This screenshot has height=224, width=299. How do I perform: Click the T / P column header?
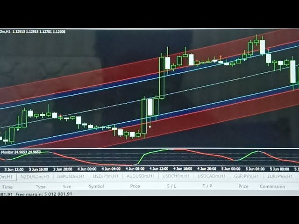(207, 186)
